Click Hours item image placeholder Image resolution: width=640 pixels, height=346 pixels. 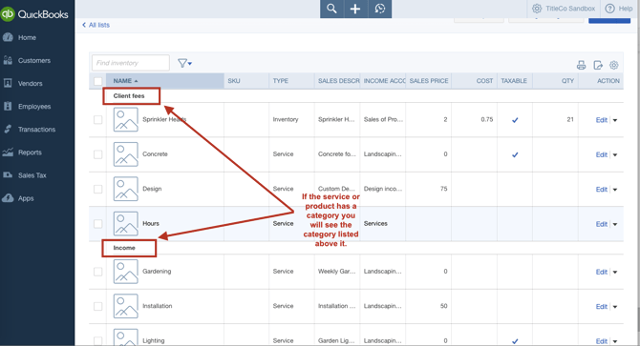coord(126,223)
